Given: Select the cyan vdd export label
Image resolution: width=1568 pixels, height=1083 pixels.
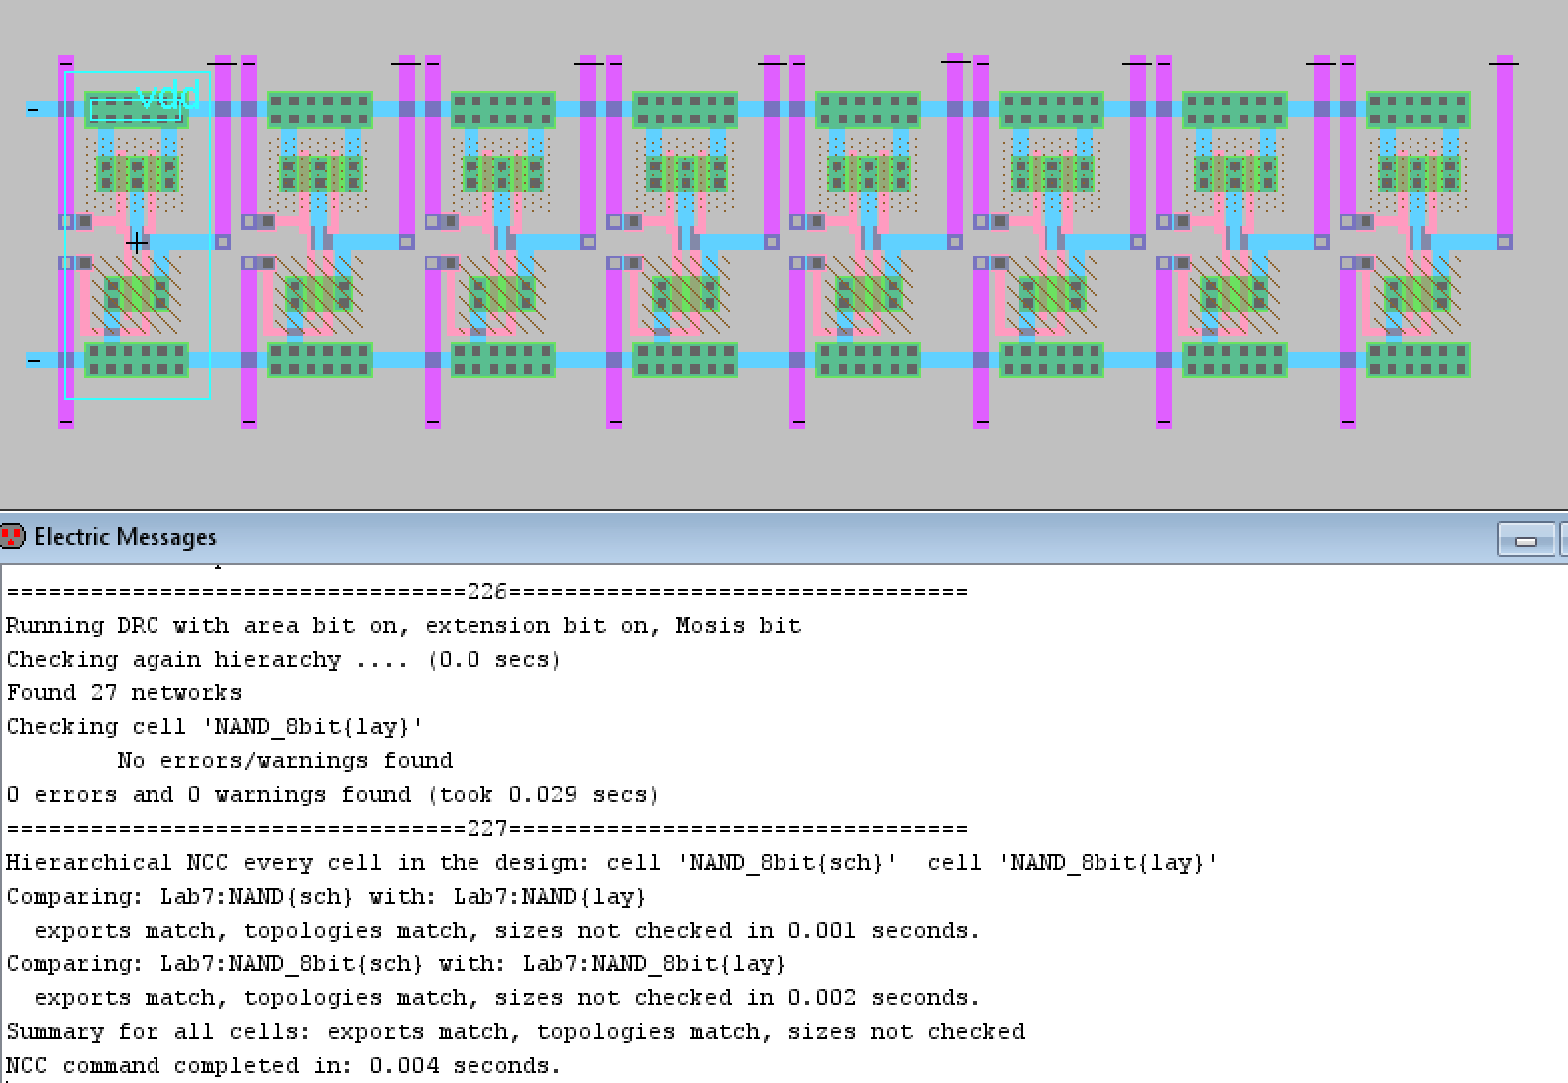Looking at the screenshot, I should pyautogui.click(x=167, y=96).
